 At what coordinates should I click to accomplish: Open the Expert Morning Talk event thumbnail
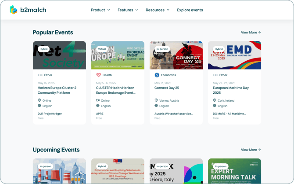pos(235,171)
